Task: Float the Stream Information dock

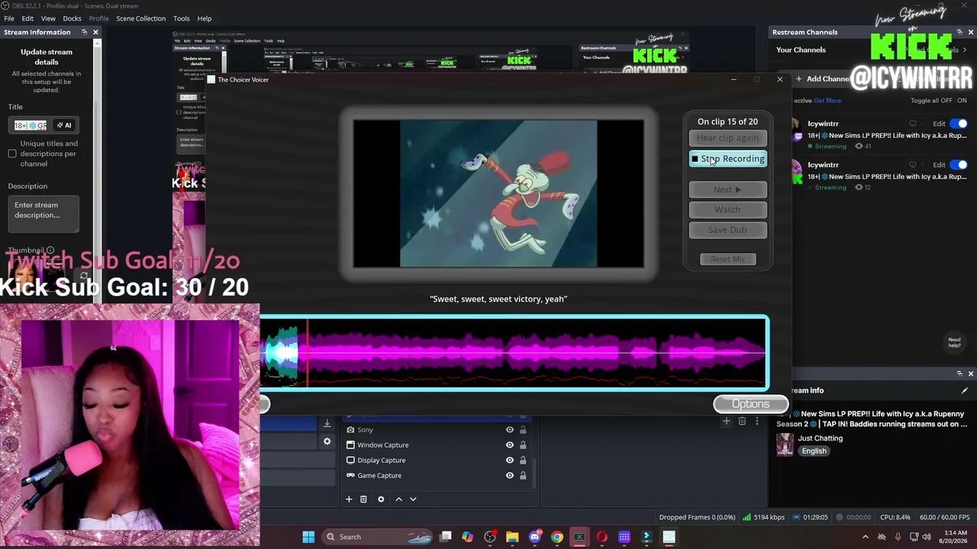Action: [84, 32]
